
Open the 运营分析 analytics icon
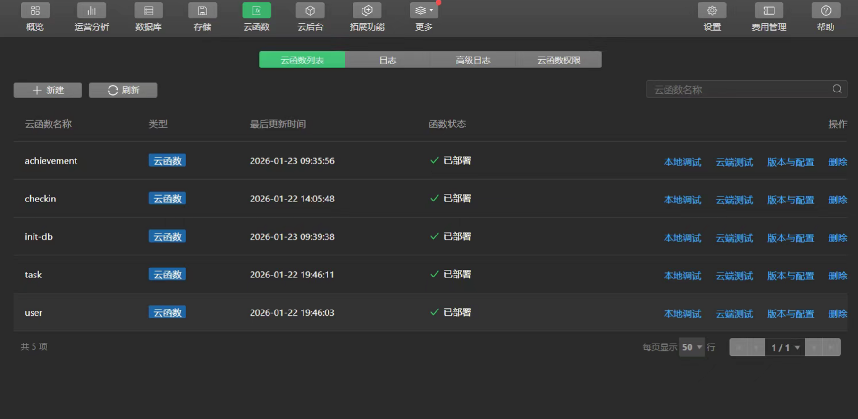tap(92, 11)
